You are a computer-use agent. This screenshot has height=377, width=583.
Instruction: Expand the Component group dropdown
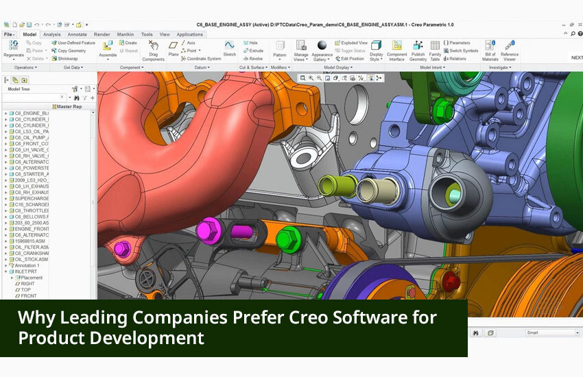(x=132, y=68)
